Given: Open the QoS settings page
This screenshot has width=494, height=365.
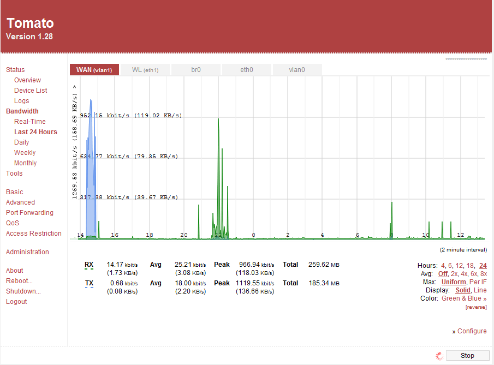Looking at the screenshot, I should pyautogui.click(x=12, y=223).
